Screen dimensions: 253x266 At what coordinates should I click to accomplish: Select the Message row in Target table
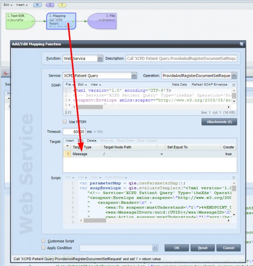pos(150,154)
